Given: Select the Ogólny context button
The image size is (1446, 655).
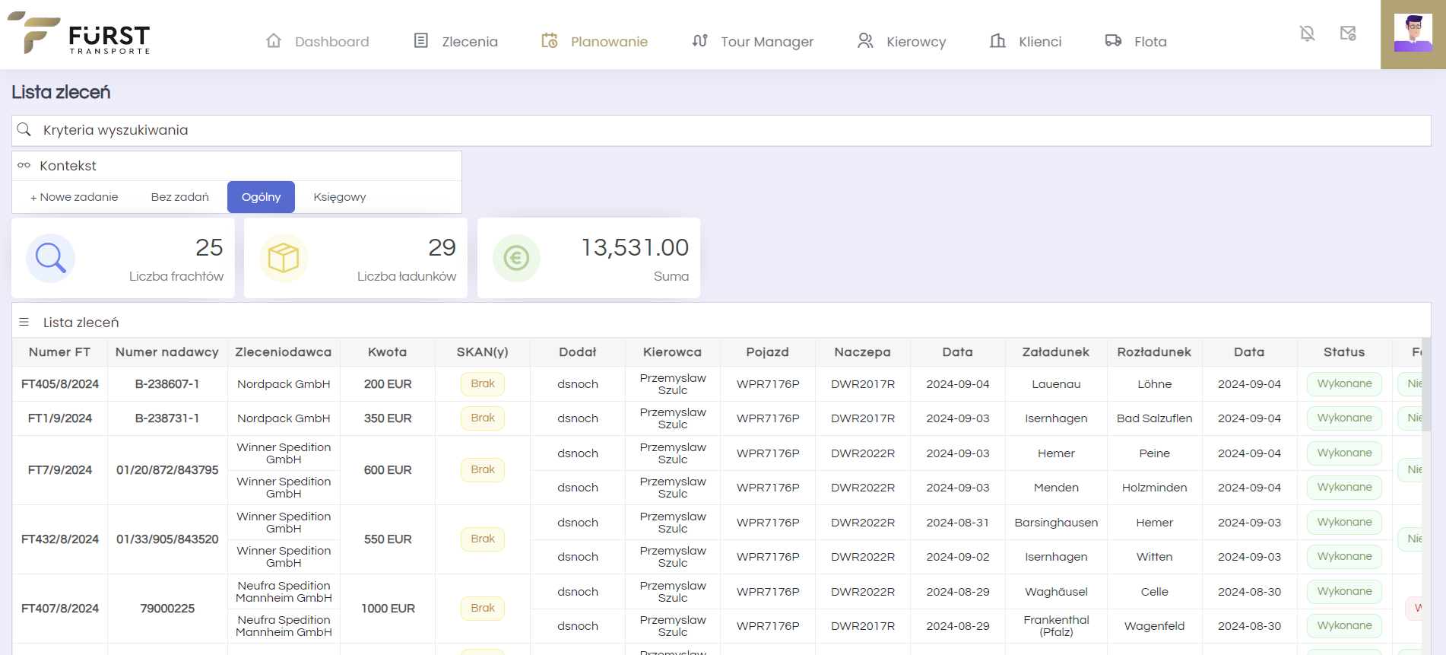Looking at the screenshot, I should [261, 197].
